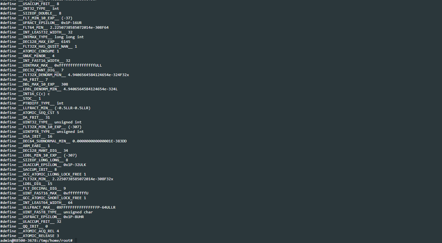The width and height of the screenshot is (442, 243).
Task: Click the __GNUC_MINOR__ 4 line
Action: tap(27, 56)
